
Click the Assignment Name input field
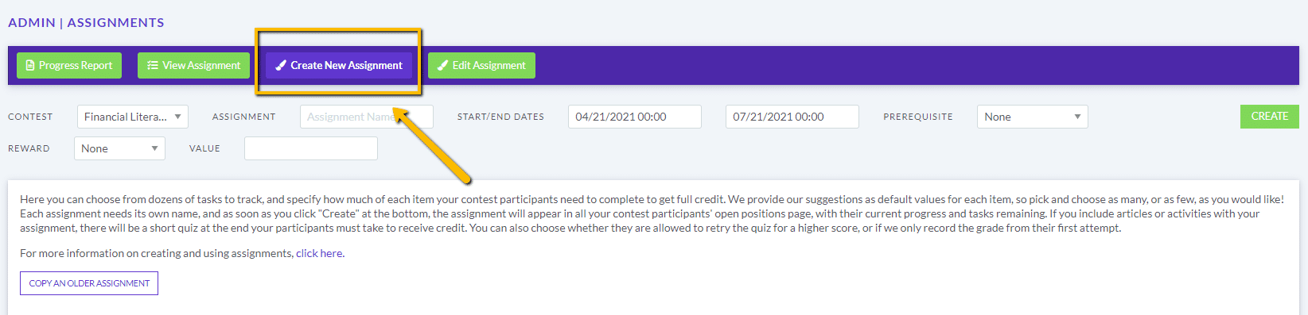[x=367, y=117]
